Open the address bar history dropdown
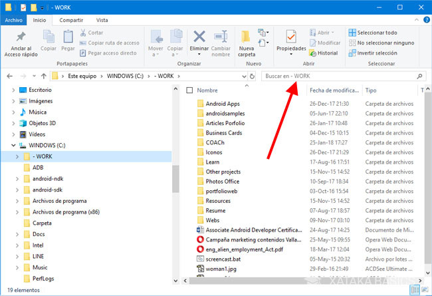 tap(242, 76)
